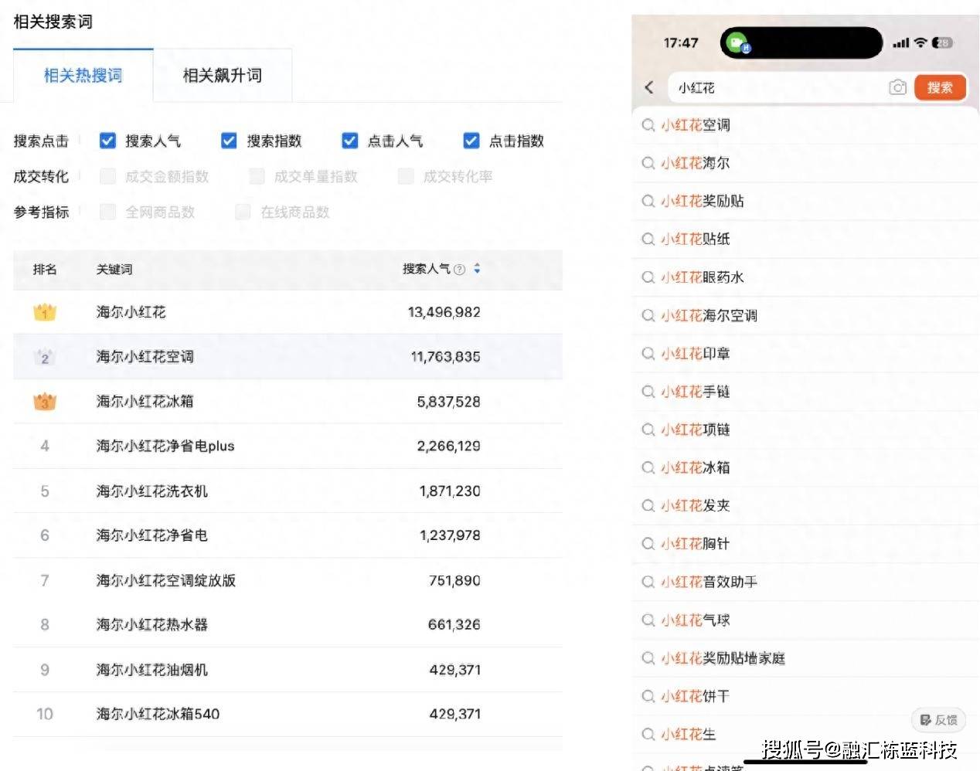980x771 pixels.
Task: Select the 相关热搜词 tab
Action: coord(83,76)
